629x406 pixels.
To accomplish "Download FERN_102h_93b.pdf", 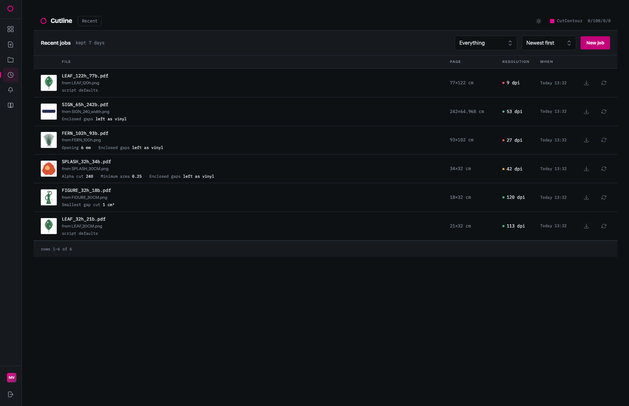I will click(587, 140).
